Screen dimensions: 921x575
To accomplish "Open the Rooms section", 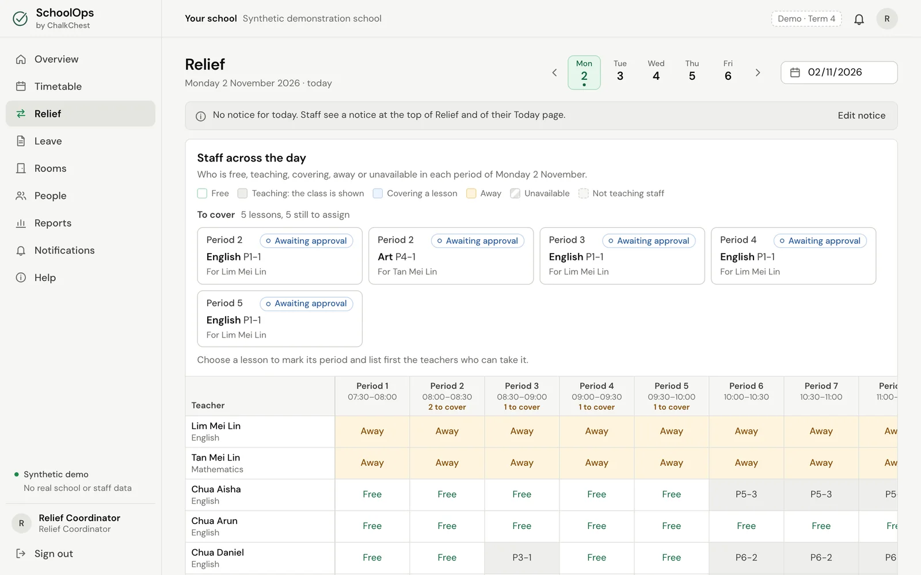I will (x=81, y=168).
